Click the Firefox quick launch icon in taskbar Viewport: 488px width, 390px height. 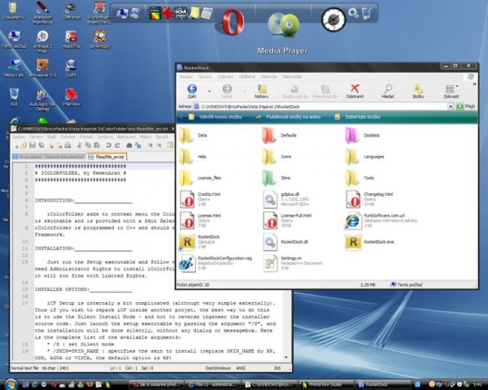click(89, 384)
